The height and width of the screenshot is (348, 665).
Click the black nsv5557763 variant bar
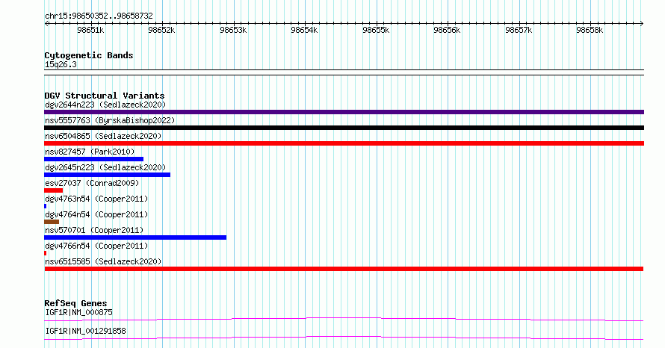click(x=344, y=128)
